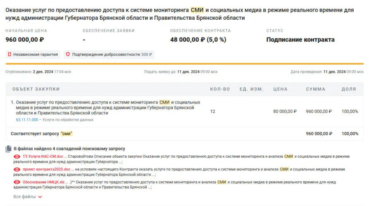Click the Объект закупки column header
This screenshot has height=206, width=372.
(36, 89)
